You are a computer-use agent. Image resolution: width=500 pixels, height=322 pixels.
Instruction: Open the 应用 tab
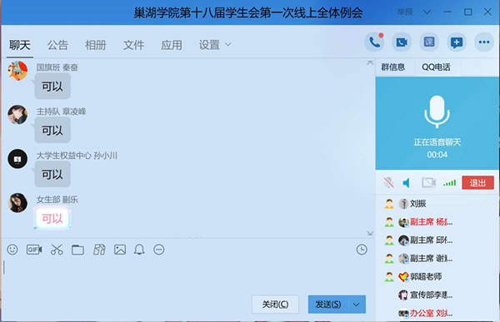[172, 45]
